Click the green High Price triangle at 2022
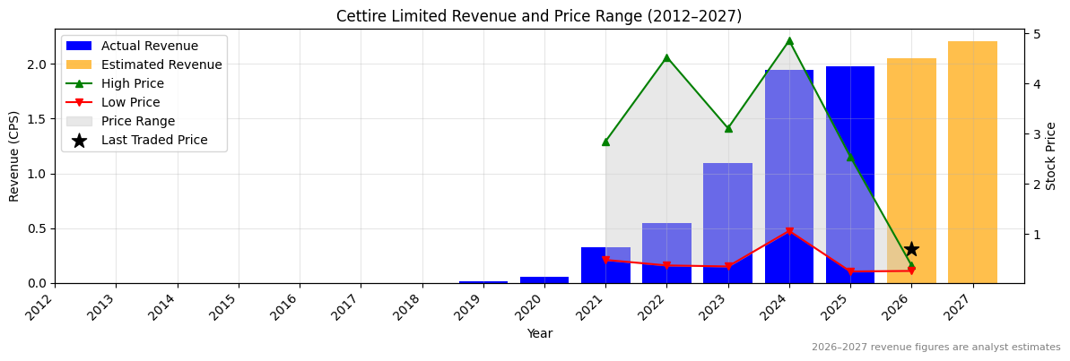This screenshot has height=361, width=1070. pos(666,57)
